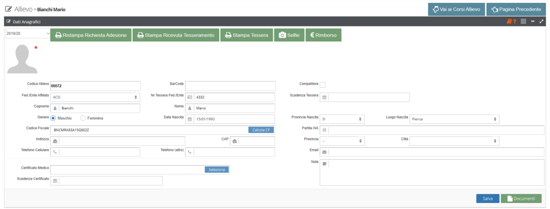550x209 pixels.
Task: Click Seleziona for Certificato Medico
Action: (x=217, y=170)
